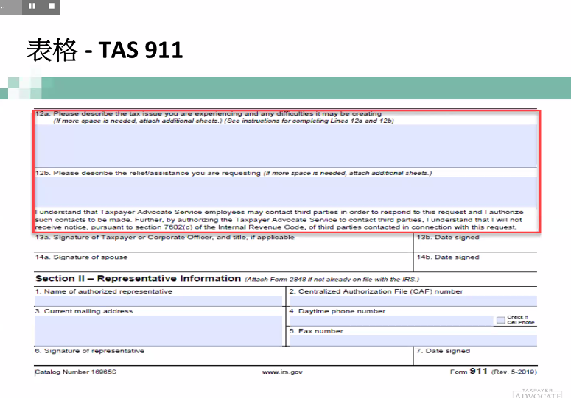Click the representative's 7. Date signed box
This screenshot has height=398, width=571.
coord(475,356)
